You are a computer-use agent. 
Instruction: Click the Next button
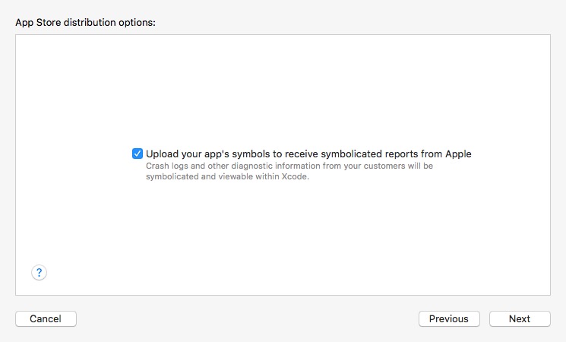point(520,319)
